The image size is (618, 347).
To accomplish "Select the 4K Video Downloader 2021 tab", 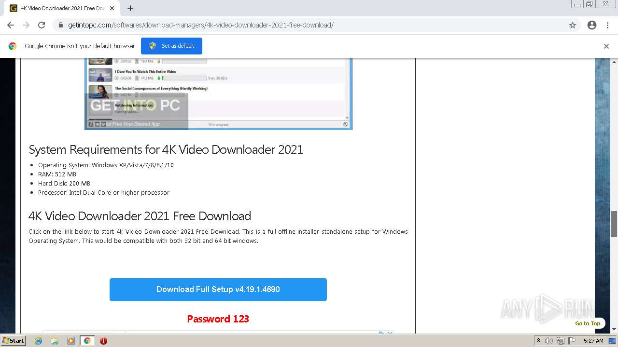I will point(62,8).
